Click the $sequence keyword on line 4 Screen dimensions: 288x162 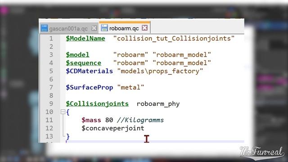tap(83, 63)
